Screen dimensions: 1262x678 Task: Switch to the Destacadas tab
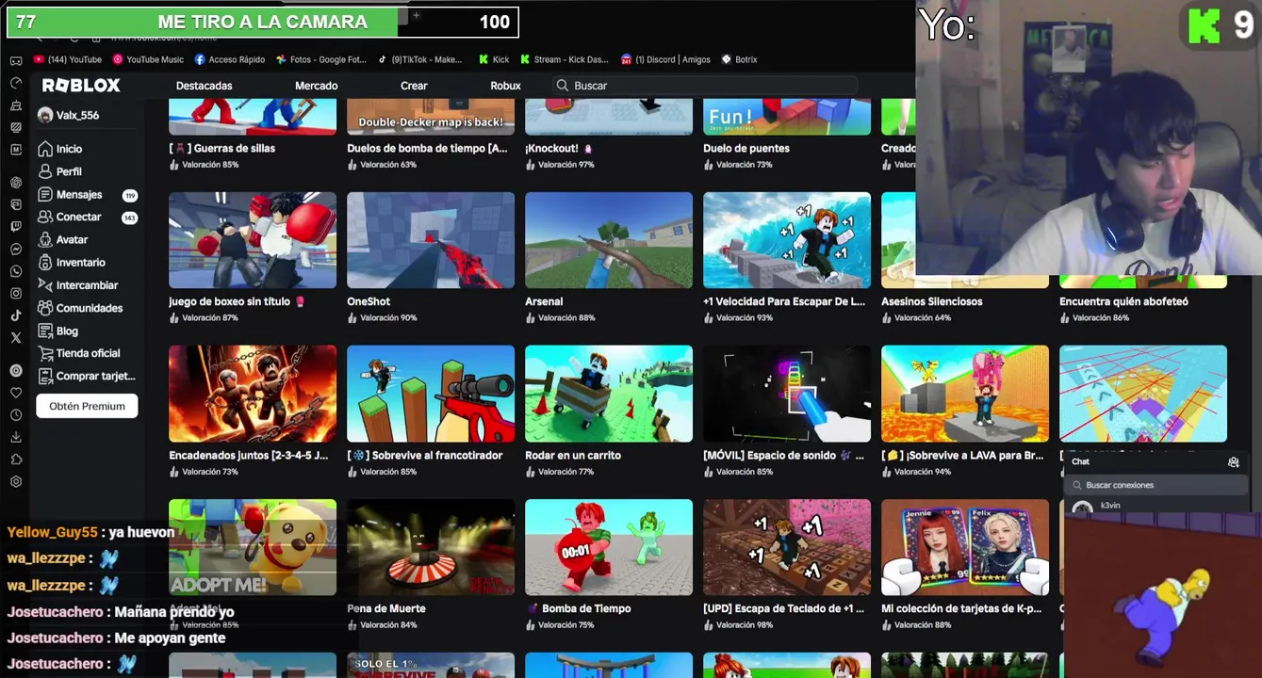coord(204,86)
